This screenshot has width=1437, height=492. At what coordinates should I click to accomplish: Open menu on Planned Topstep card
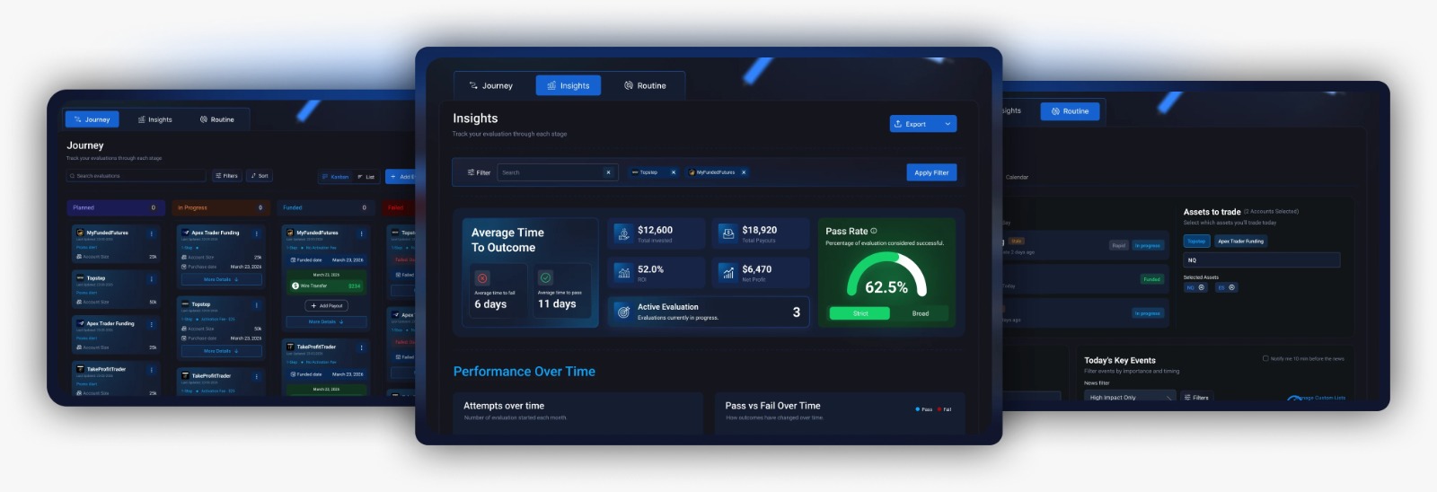(x=151, y=278)
